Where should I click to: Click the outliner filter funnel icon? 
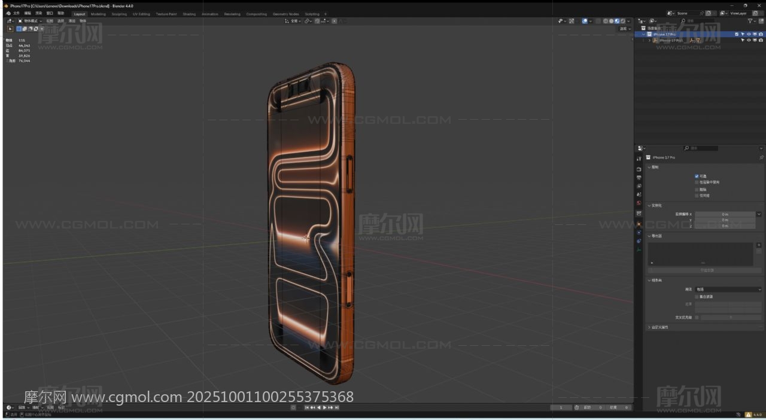[x=750, y=21]
